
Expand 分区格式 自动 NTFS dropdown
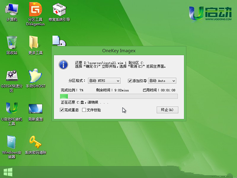click(104, 81)
